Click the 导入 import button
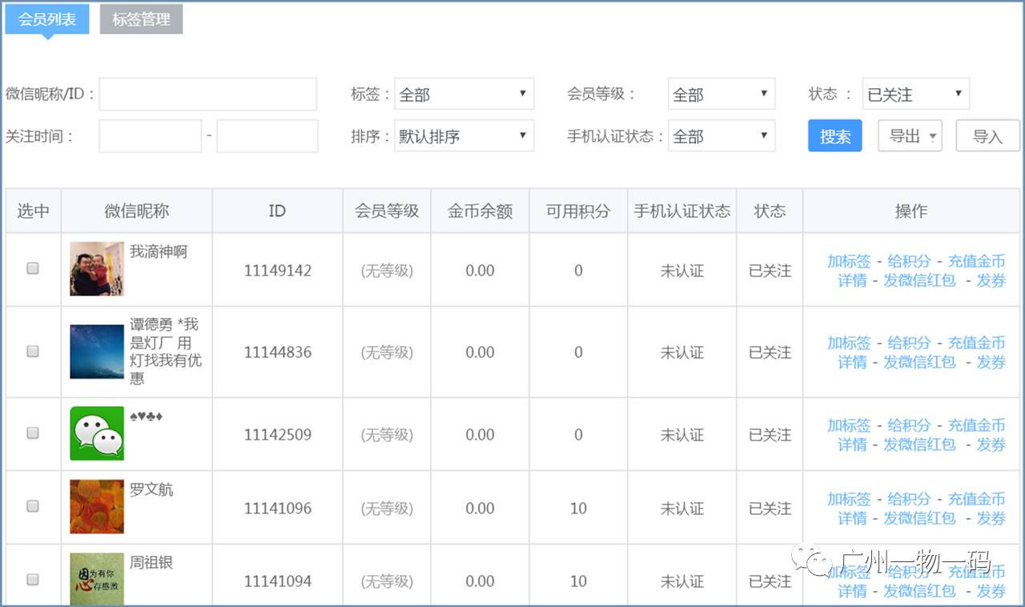 [x=987, y=135]
